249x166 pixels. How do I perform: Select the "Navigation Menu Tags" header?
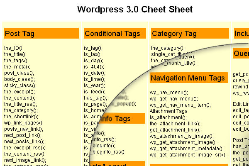(x=189, y=78)
